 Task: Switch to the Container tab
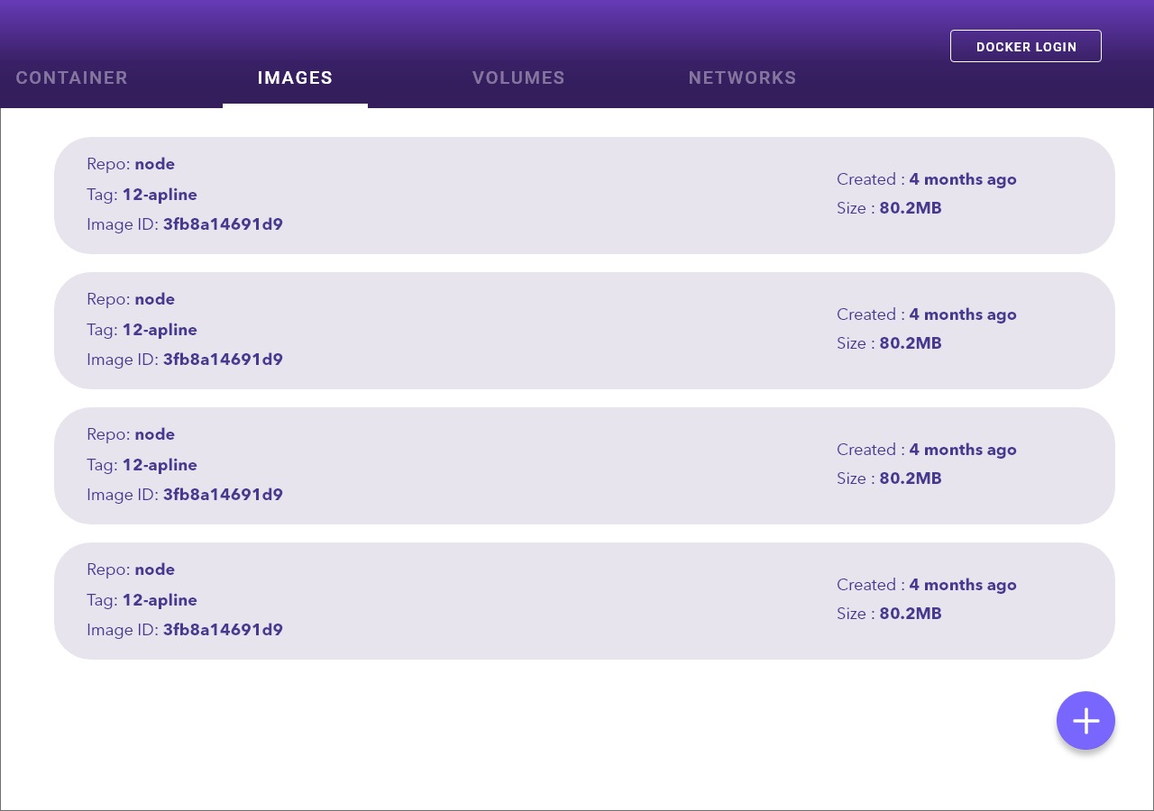(72, 78)
